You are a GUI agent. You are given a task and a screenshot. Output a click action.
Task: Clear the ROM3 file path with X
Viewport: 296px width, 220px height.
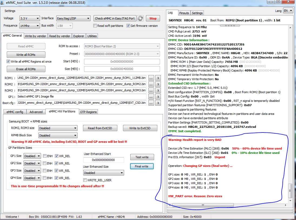pyautogui.click(x=158, y=90)
